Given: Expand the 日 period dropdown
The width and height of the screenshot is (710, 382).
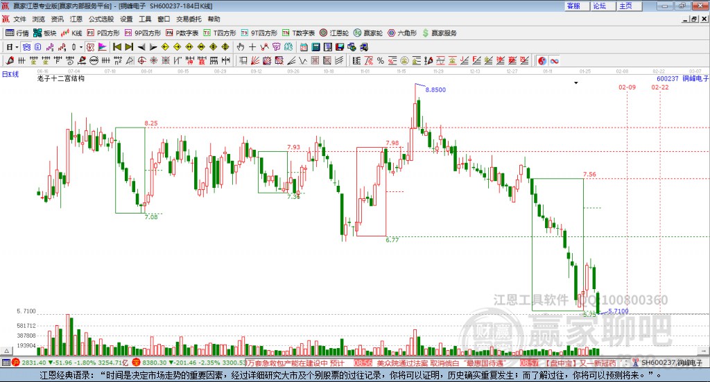Looking at the screenshot, I should [x=17, y=47].
